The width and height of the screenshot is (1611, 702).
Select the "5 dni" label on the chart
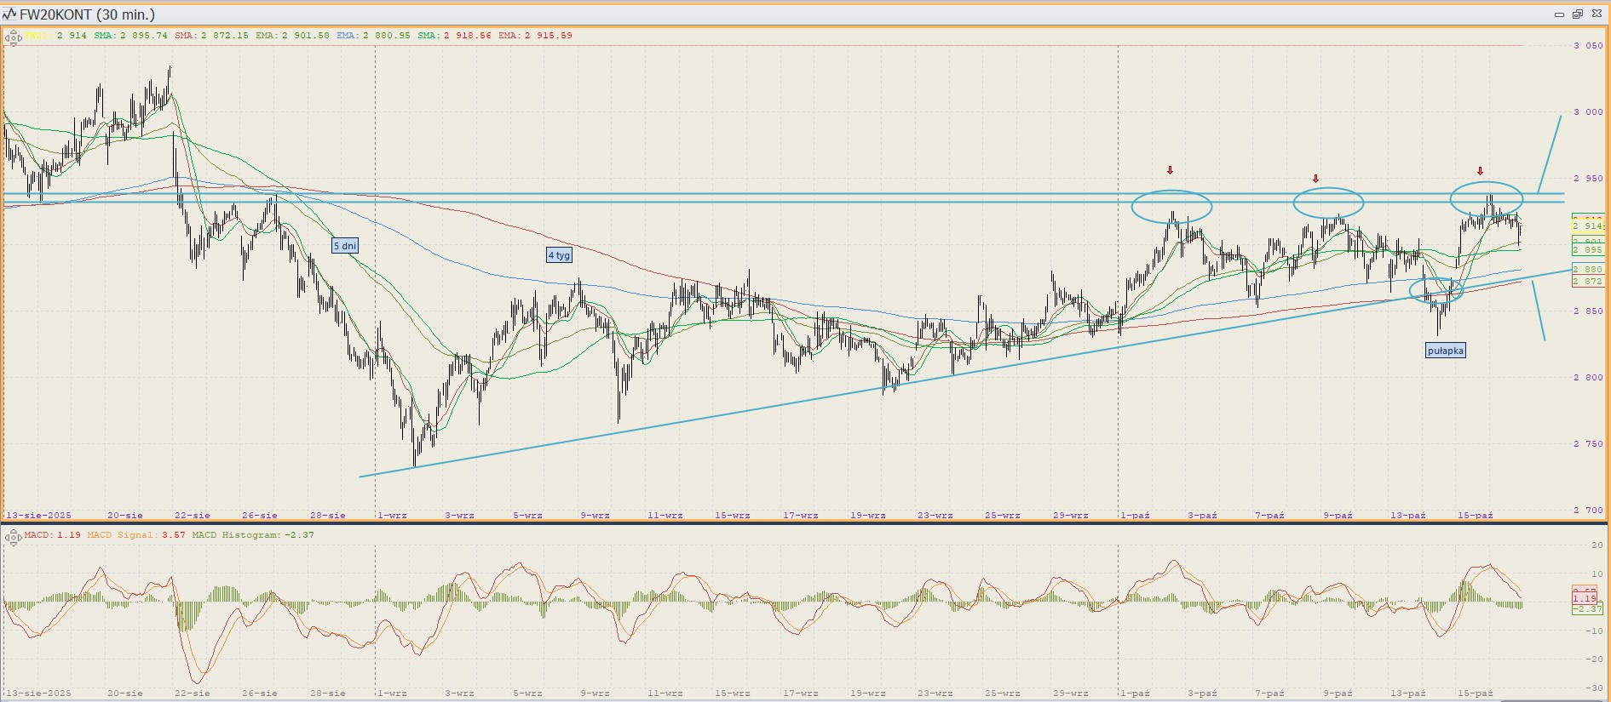(x=345, y=246)
